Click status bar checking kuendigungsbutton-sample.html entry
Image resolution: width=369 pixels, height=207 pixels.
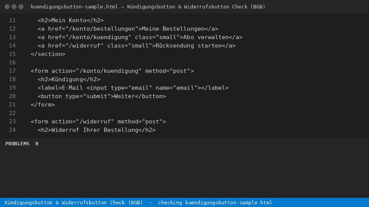(x=215, y=203)
